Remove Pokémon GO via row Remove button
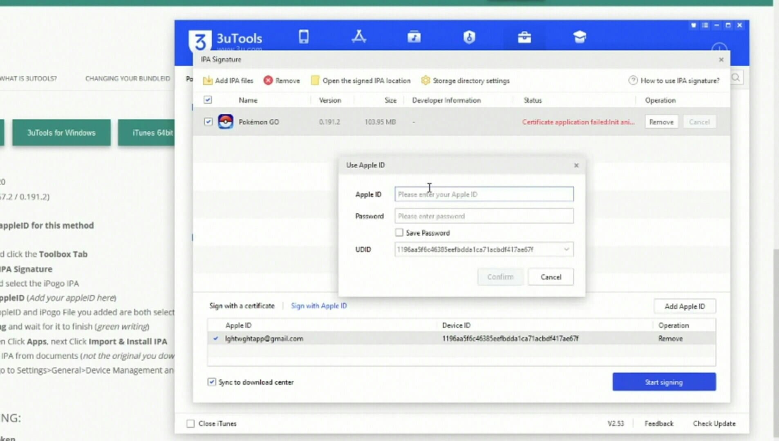This screenshot has height=441, width=779. [x=661, y=122]
